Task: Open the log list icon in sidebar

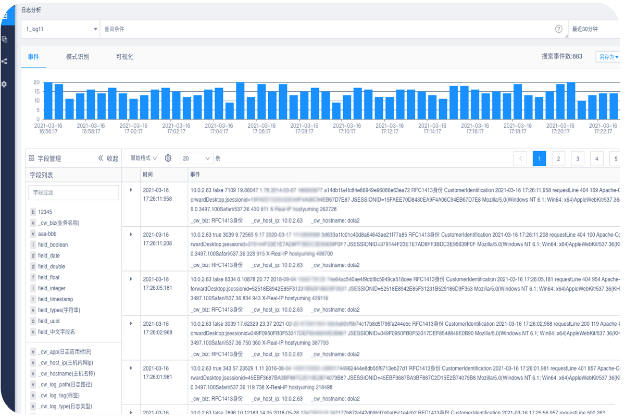Action: pyautogui.click(x=4, y=16)
